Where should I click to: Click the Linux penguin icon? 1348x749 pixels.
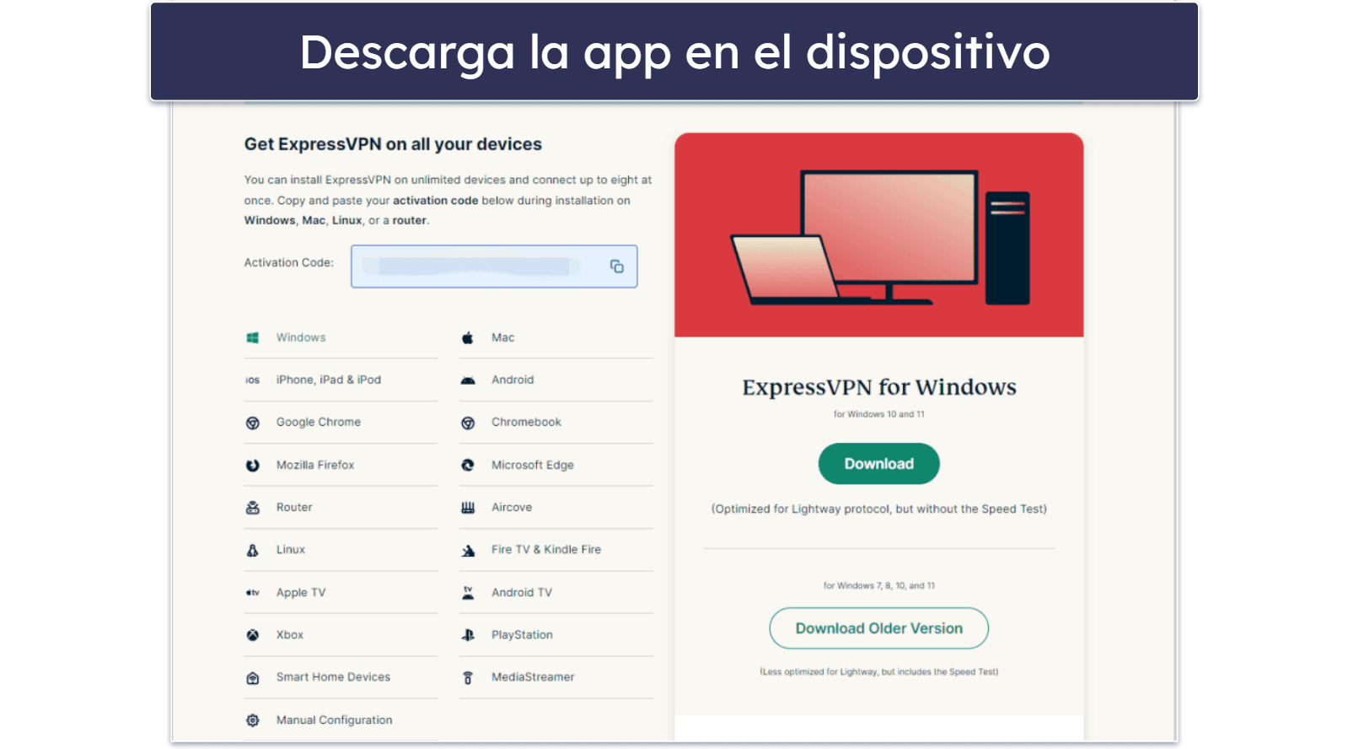point(252,550)
